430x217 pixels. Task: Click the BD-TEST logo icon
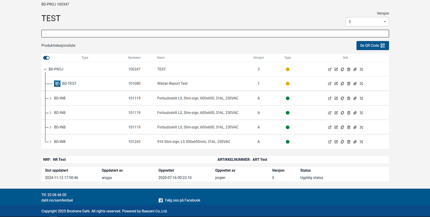point(57,84)
